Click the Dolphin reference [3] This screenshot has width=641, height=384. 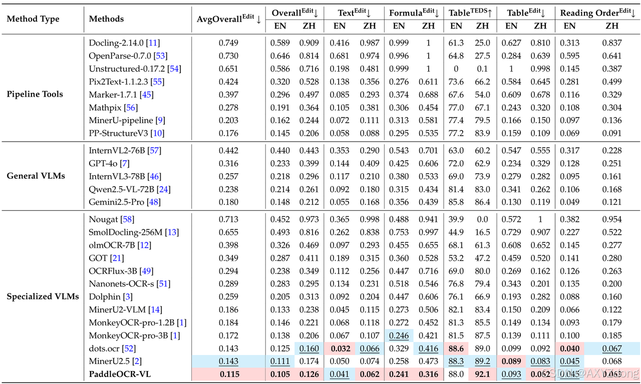[128, 297]
